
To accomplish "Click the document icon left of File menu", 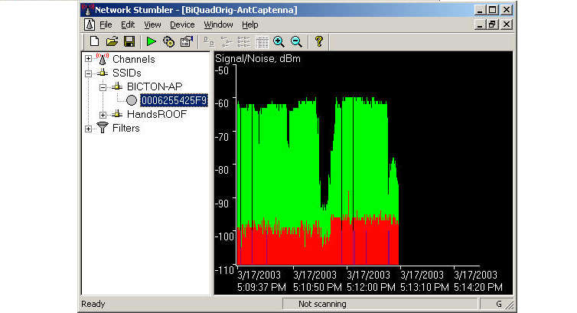I will pos(90,24).
